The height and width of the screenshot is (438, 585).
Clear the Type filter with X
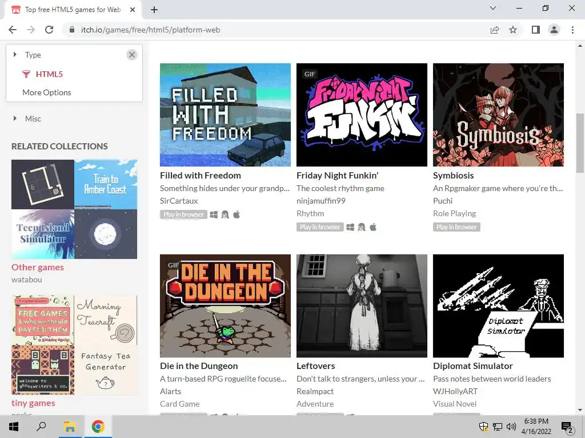132,55
